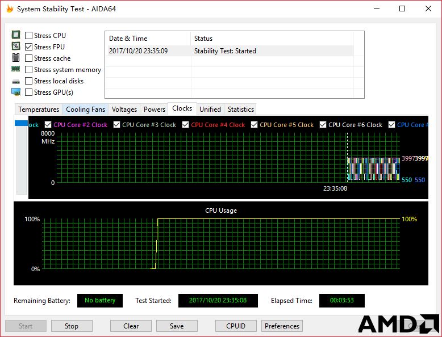
Task: Close the System Stability Test window
Action: [428, 9]
